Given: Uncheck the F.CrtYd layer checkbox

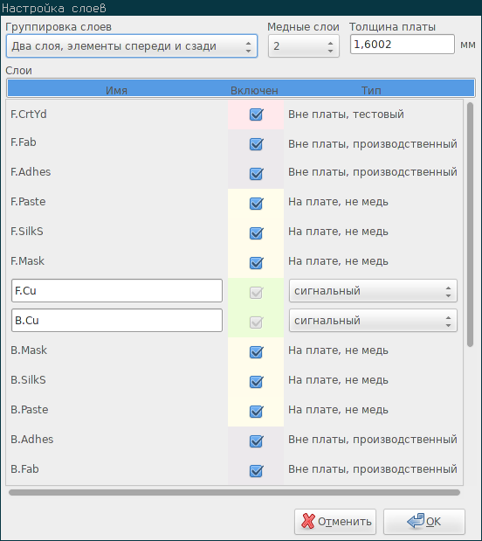Looking at the screenshot, I should [256, 114].
